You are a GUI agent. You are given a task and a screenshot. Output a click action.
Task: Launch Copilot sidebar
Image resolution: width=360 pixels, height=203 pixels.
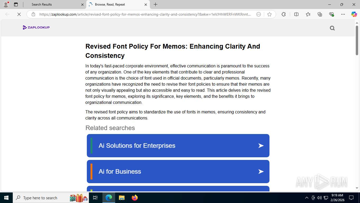(354, 14)
